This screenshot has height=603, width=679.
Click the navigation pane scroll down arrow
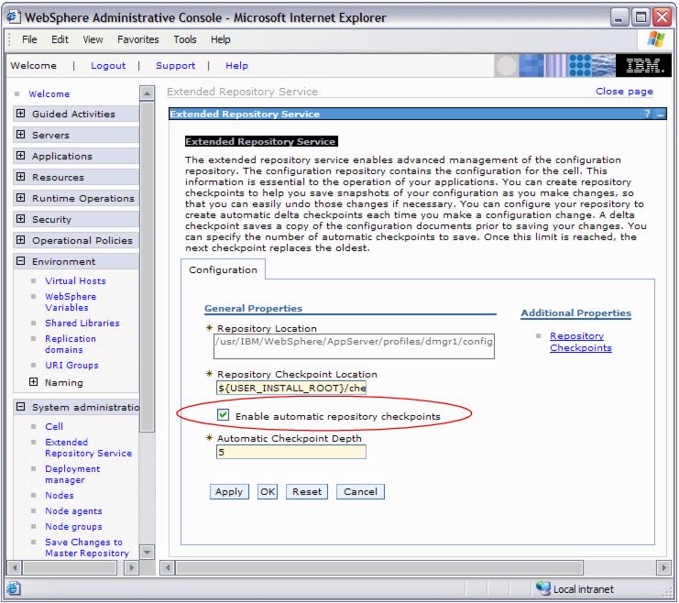tap(147, 552)
